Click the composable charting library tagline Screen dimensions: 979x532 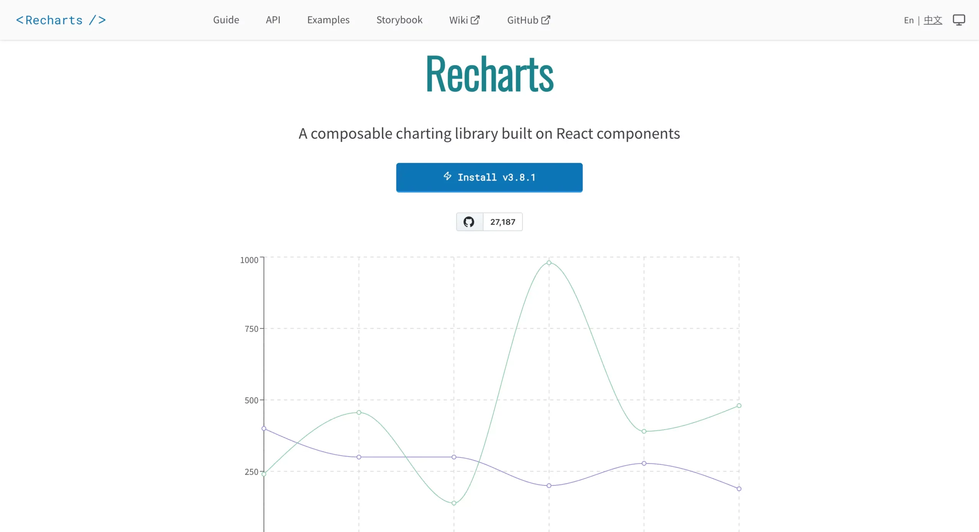pos(489,134)
